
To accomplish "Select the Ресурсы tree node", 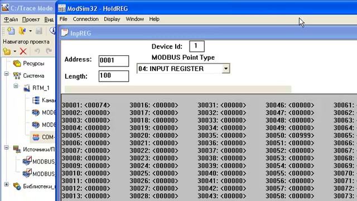I will pos(33,64).
